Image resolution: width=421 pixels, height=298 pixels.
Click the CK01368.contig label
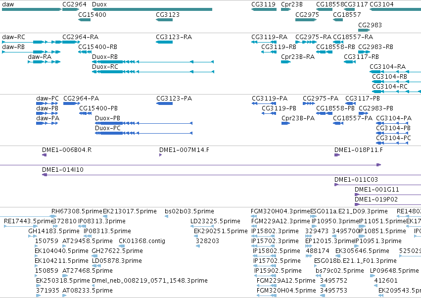tap(142, 241)
